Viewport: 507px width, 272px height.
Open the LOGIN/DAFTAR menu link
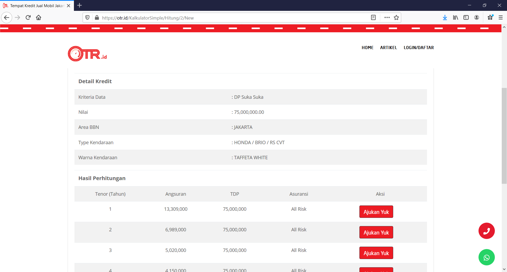[x=419, y=48]
